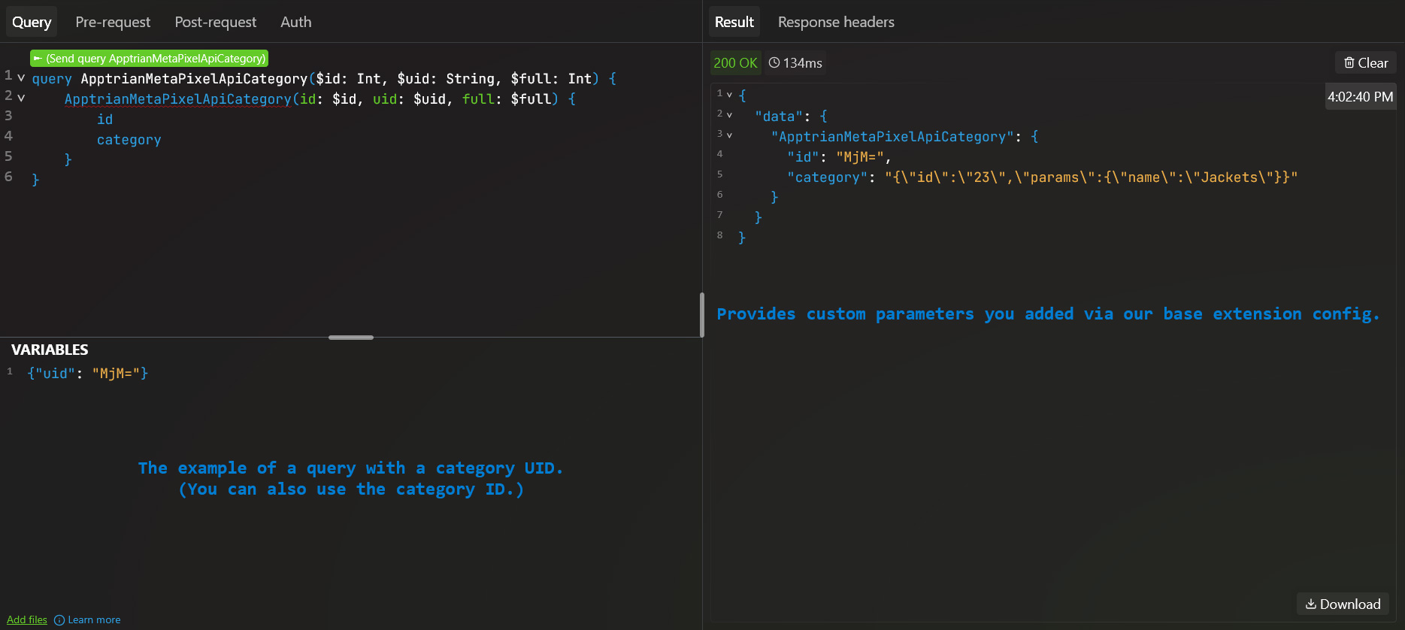Screen dimensions: 1405x630
Task: Click the info icon beside Learn more
Action: 59,620
